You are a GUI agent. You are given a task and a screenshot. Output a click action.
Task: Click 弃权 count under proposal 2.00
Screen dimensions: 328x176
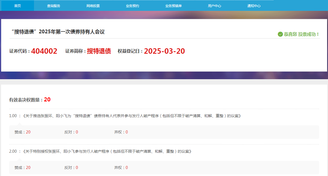coord(127,168)
